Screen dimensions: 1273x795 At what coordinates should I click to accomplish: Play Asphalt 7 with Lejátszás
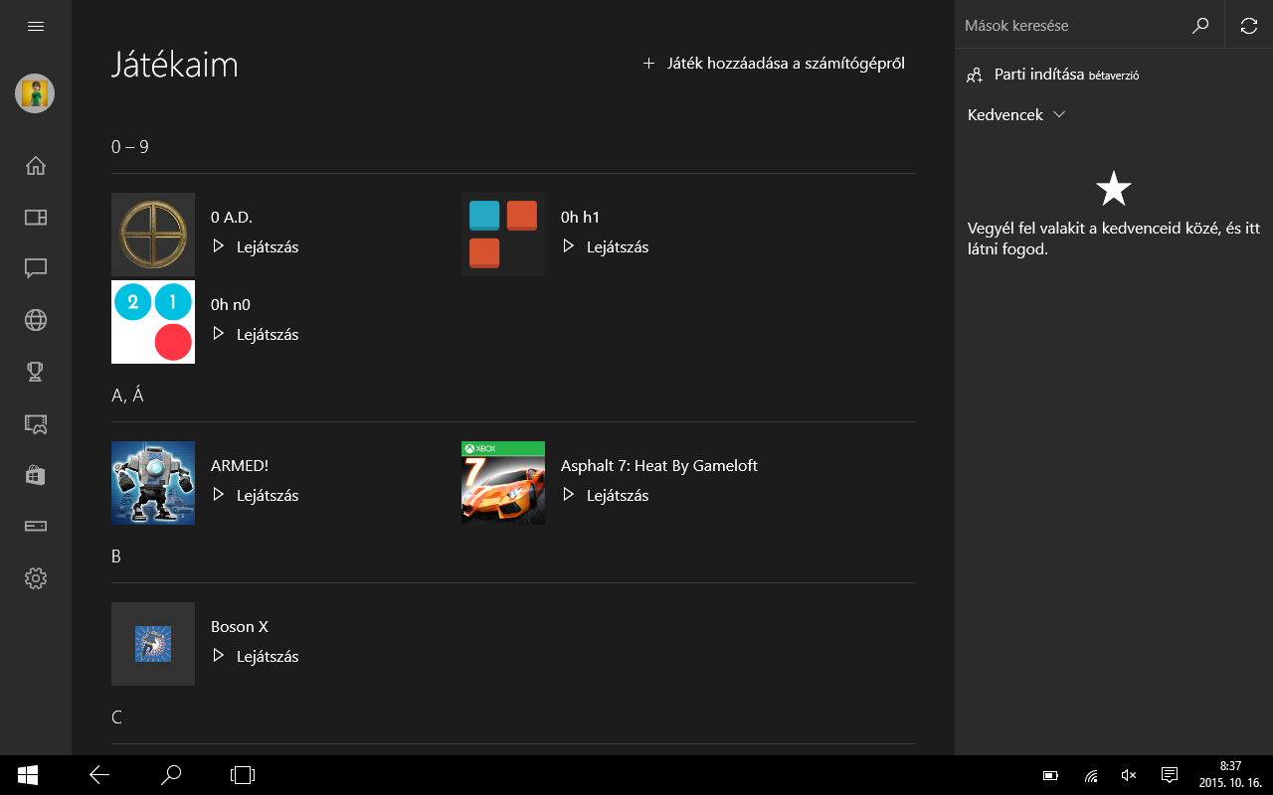(x=606, y=495)
